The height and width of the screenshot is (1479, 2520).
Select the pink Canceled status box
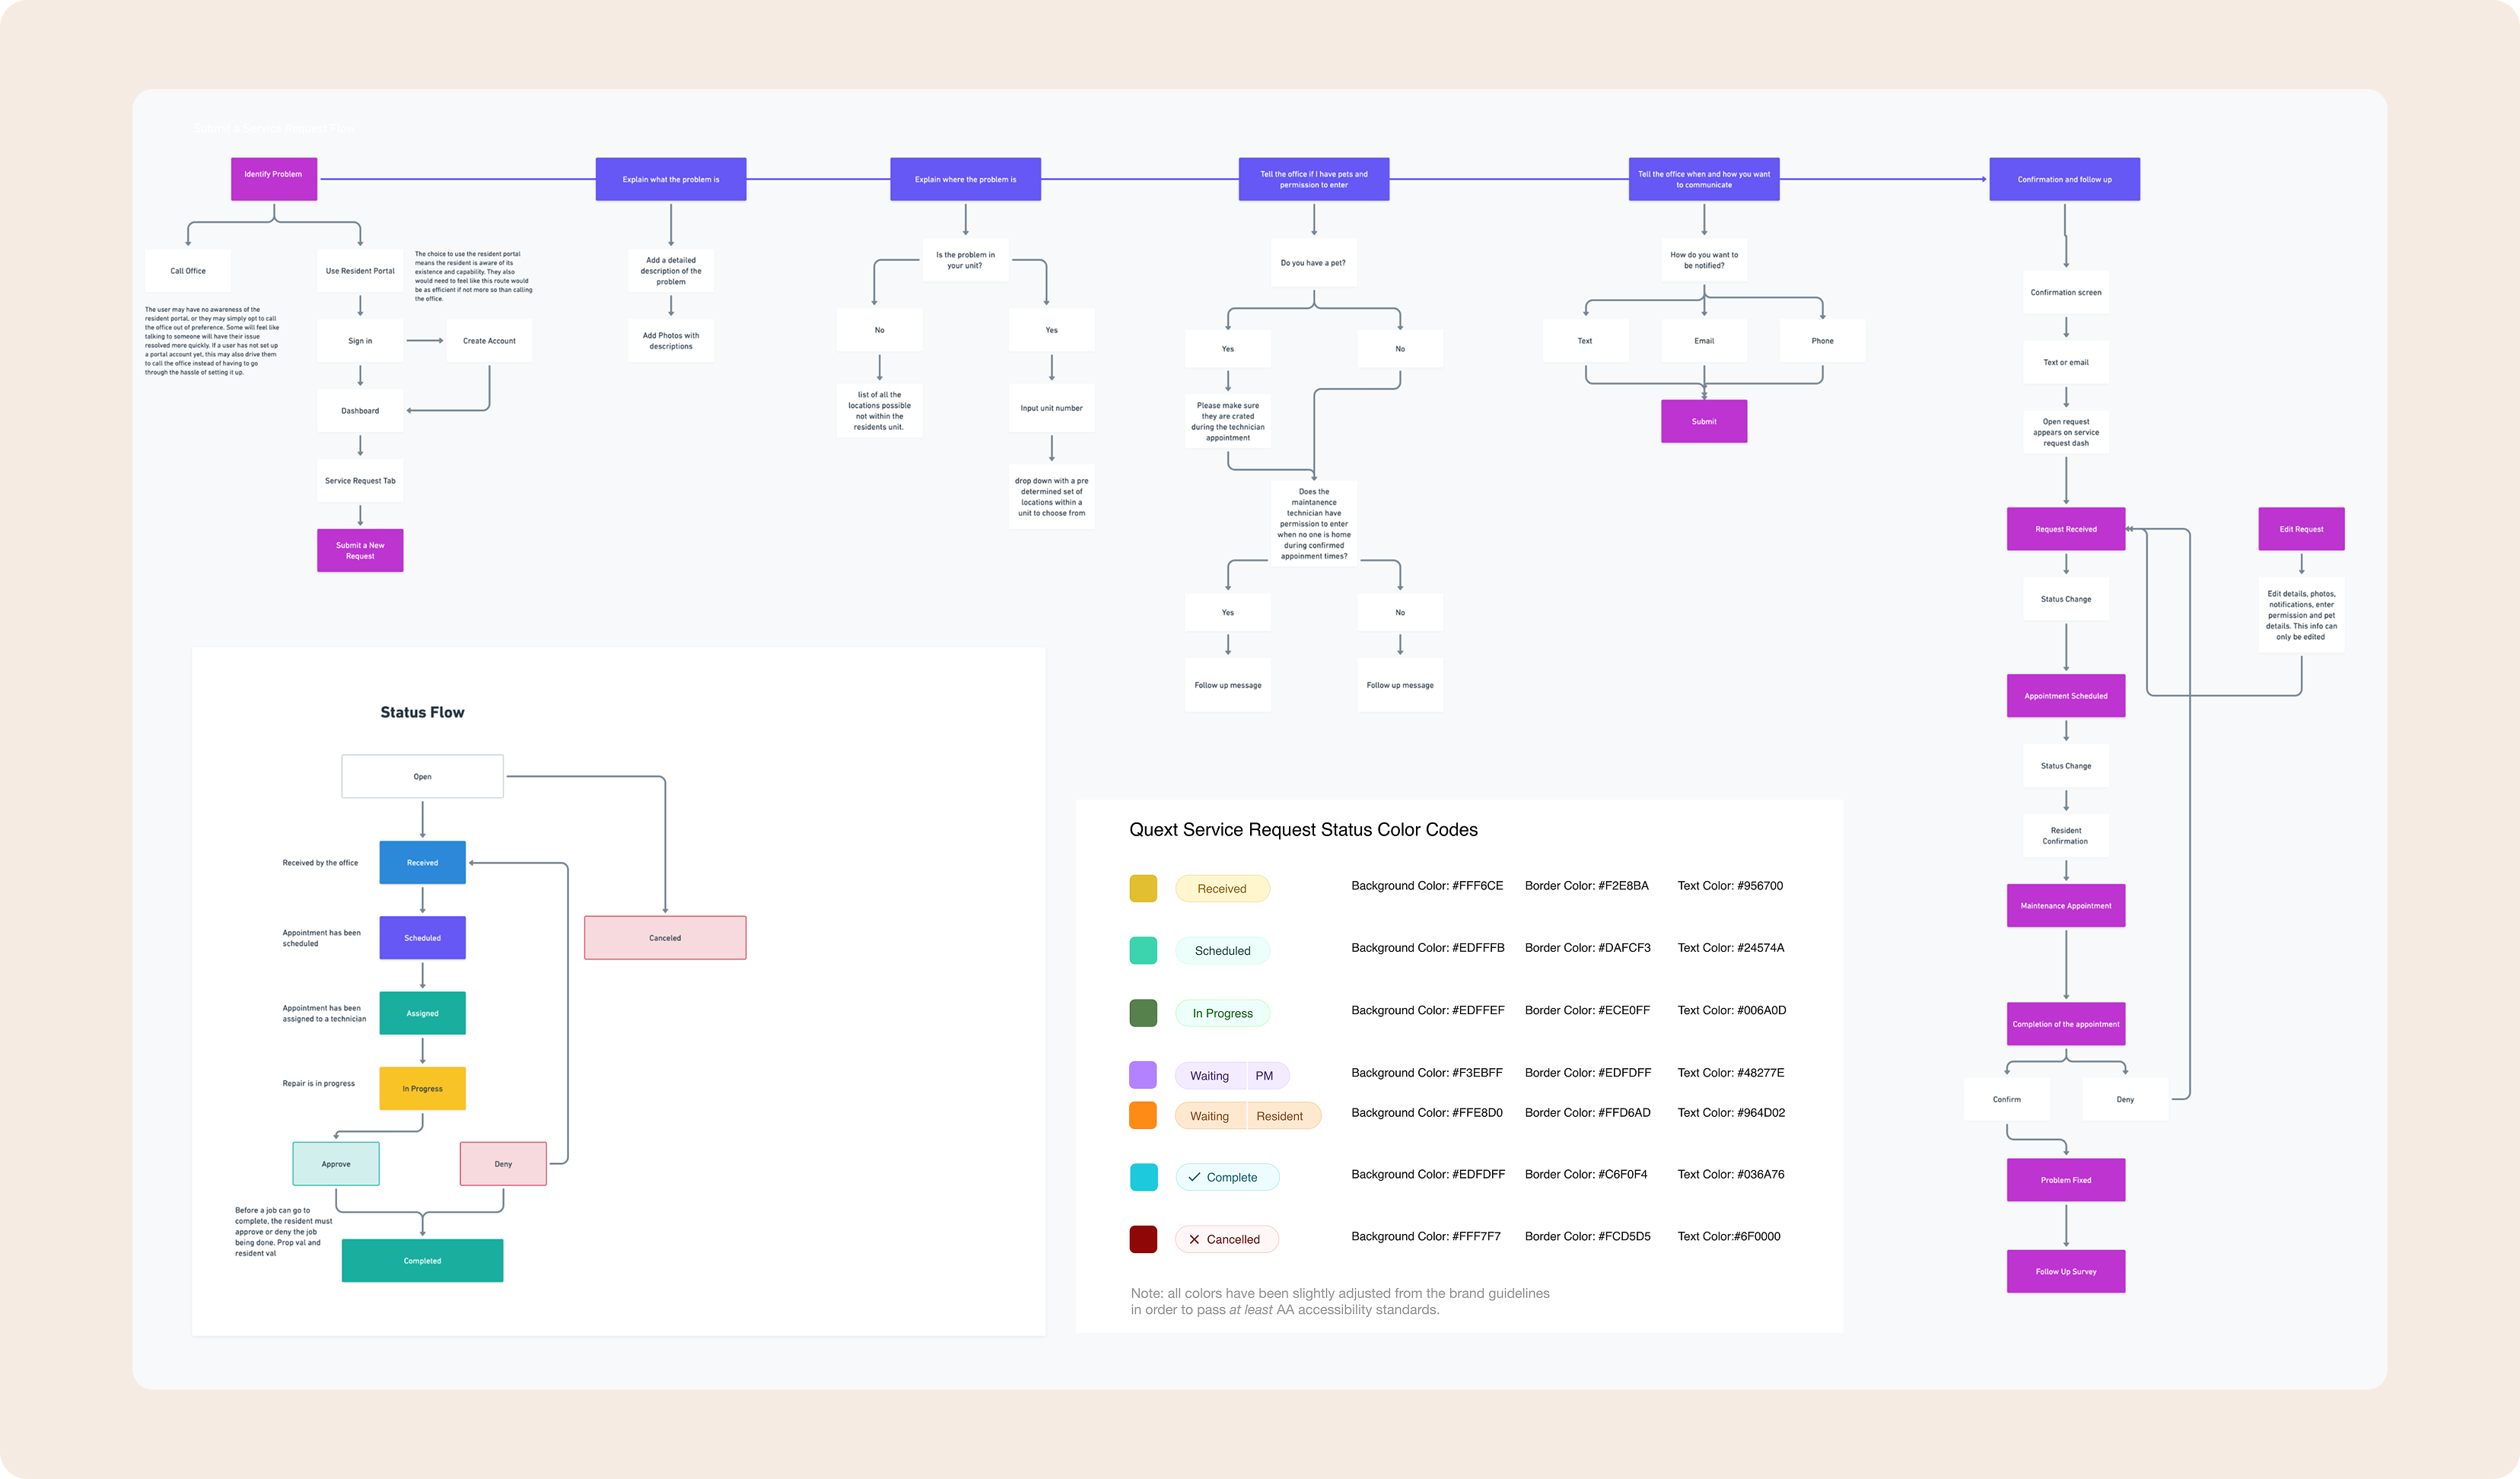[x=665, y=937]
